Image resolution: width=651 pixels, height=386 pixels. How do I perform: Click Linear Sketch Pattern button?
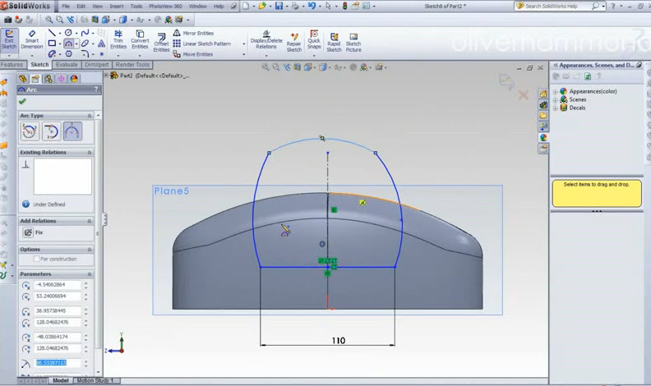click(205, 44)
